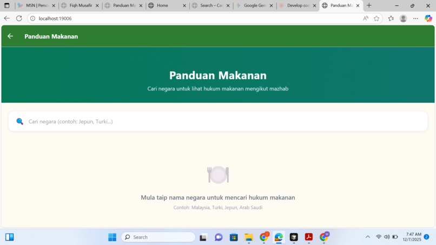436x245 pixels.
Task: Open the site information icon in the address bar
Action: click(33, 18)
